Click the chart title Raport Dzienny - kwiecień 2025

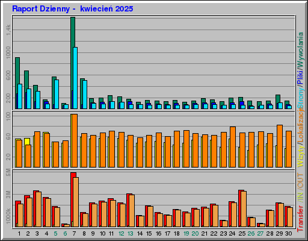(72, 9)
